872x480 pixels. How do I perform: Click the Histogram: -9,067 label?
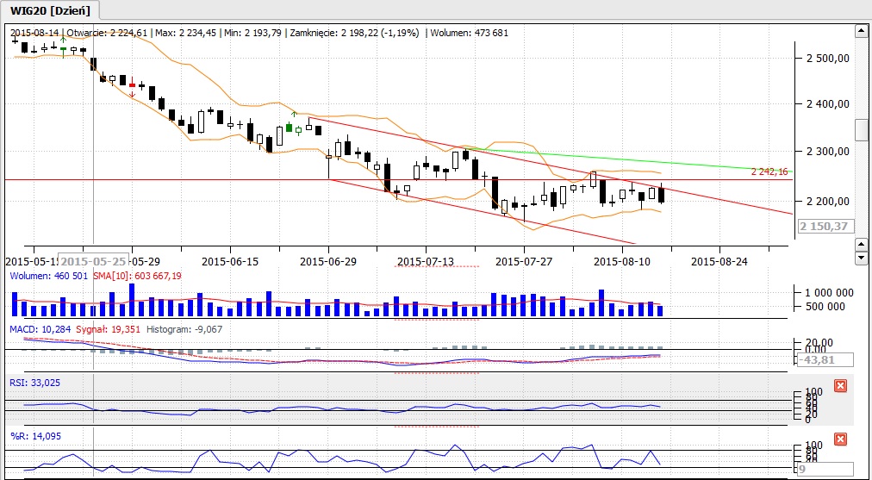184,329
